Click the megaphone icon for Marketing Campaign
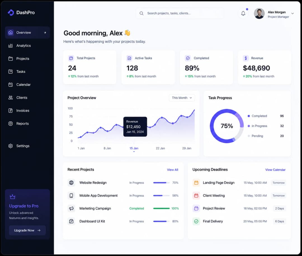302x256 pixels. 71,208
